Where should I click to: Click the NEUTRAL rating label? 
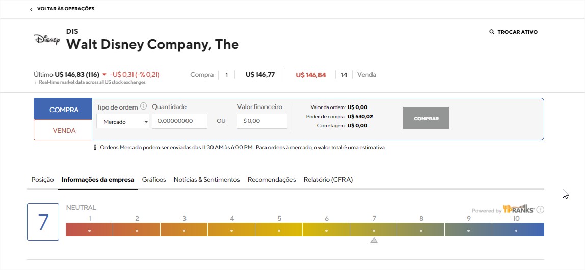click(81, 208)
